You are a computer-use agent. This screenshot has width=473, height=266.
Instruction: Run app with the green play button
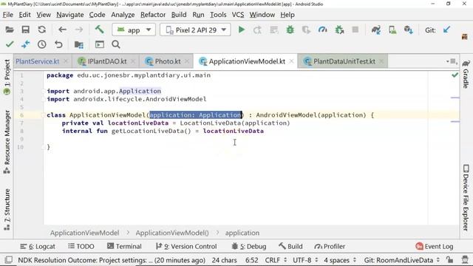242,30
